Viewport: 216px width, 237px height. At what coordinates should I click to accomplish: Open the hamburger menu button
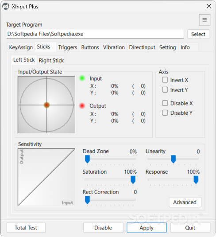pyautogui.click(x=204, y=20)
